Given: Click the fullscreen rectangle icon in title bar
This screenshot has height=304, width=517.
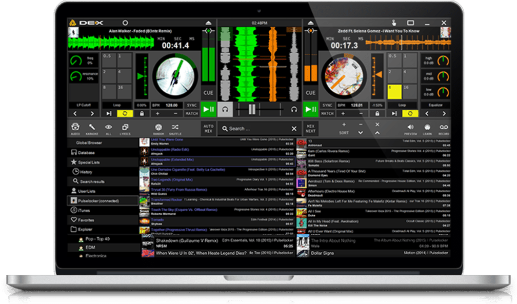Looking at the screenshot, I should [410, 23].
